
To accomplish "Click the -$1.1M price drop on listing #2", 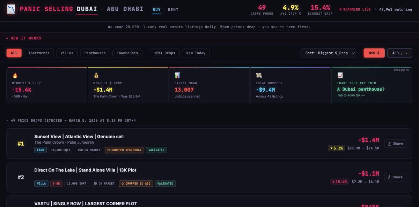I will (x=368, y=173).
